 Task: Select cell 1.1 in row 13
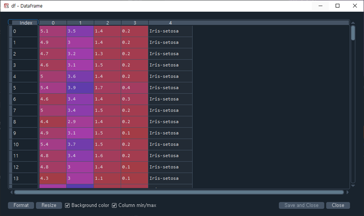[107, 178]
